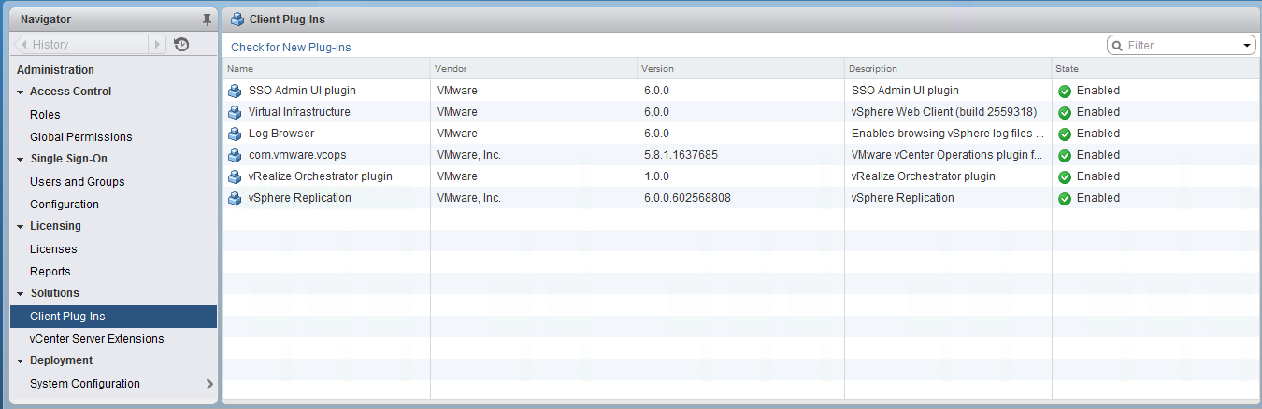Open Licenses in the navigator
The width and height of the screenshot is (1262, 409).
[53, 249]
